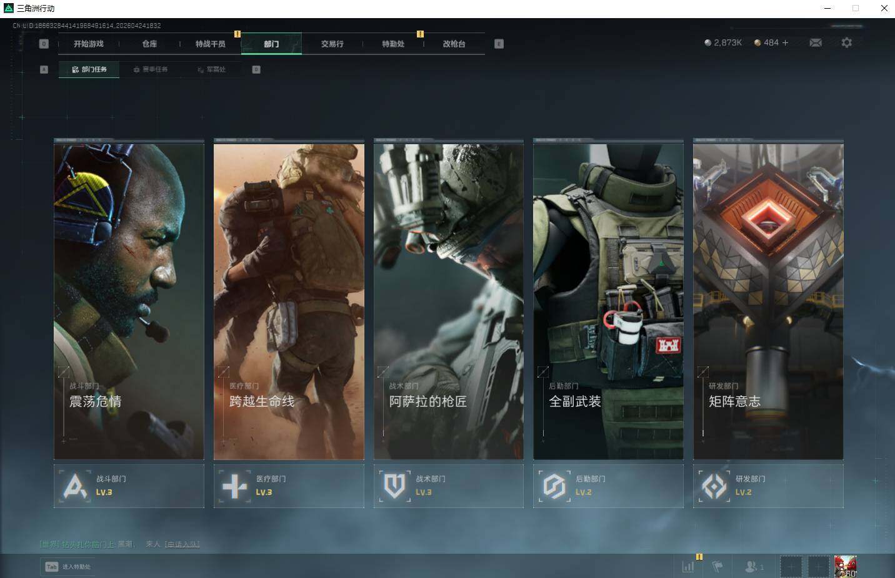Click the 研发部门 LV.2 button
Image resolution: width=895 pixels, height=578 pixels.
[768, 486]
